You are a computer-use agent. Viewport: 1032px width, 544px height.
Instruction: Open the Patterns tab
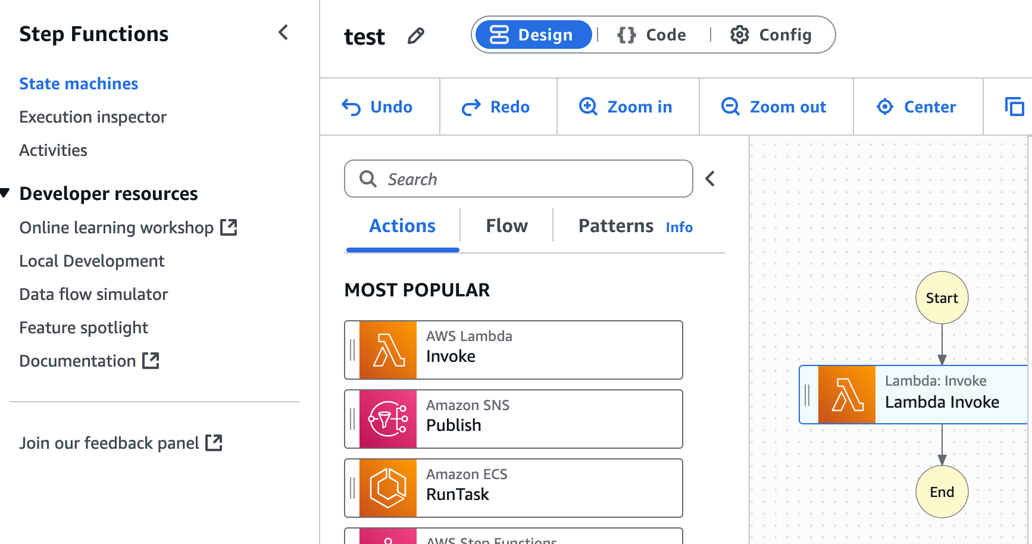coord(615,226)
